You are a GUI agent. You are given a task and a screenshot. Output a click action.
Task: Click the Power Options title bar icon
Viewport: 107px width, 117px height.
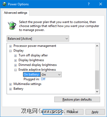[4, 4]
